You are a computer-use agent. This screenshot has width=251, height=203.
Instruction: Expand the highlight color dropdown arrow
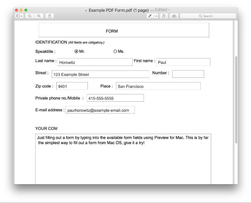[x=156, y=16]
